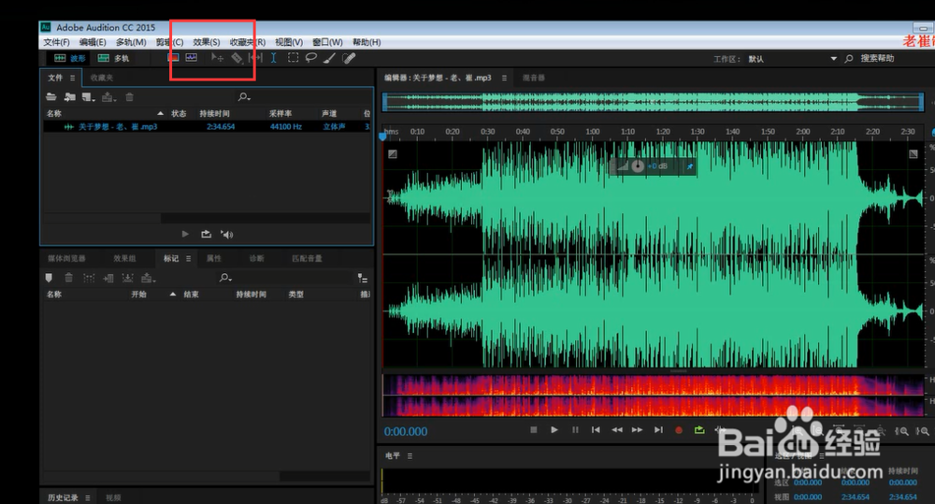Open search filter dropdown in Markers panel
Screen dimensions: 935x504
[x=225, y=278]
